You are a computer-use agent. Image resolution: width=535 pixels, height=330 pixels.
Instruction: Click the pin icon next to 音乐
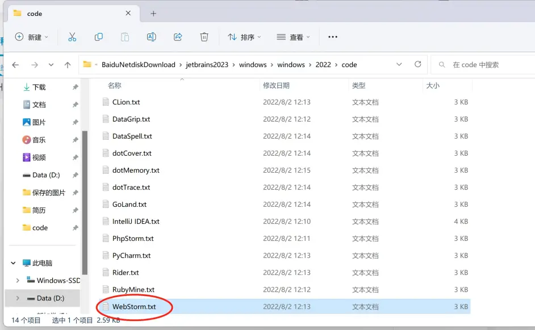(76, 140)
